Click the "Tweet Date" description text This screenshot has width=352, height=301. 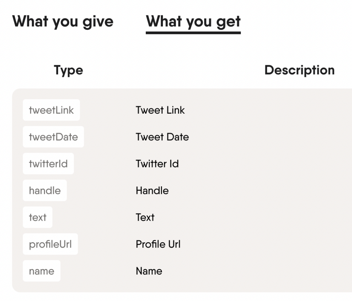coord(162,137)
